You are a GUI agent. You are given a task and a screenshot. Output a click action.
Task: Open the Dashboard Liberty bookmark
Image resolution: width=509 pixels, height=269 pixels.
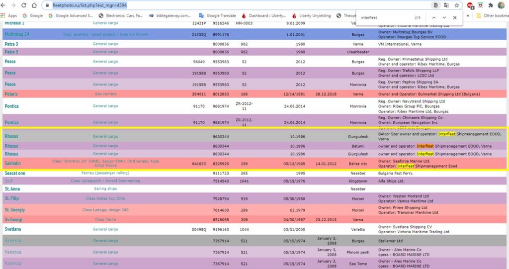(x=264, y=15)
